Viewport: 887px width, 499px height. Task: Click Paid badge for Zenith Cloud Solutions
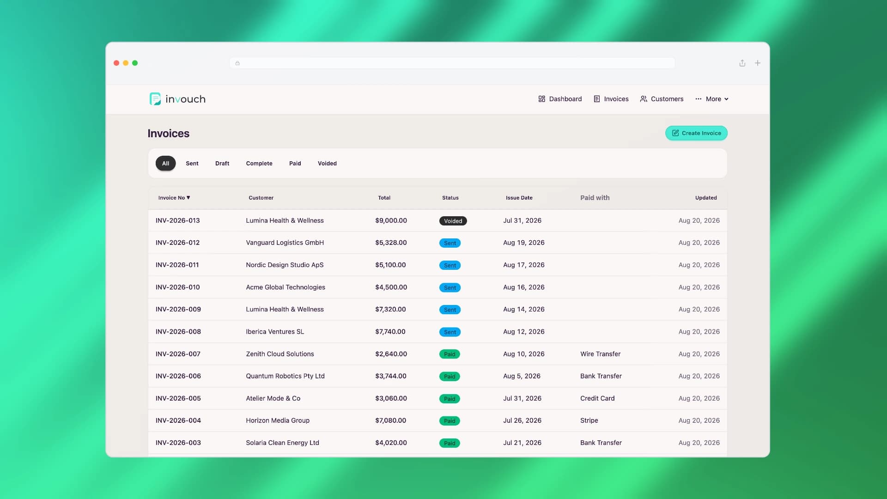[x=449, y=354]
